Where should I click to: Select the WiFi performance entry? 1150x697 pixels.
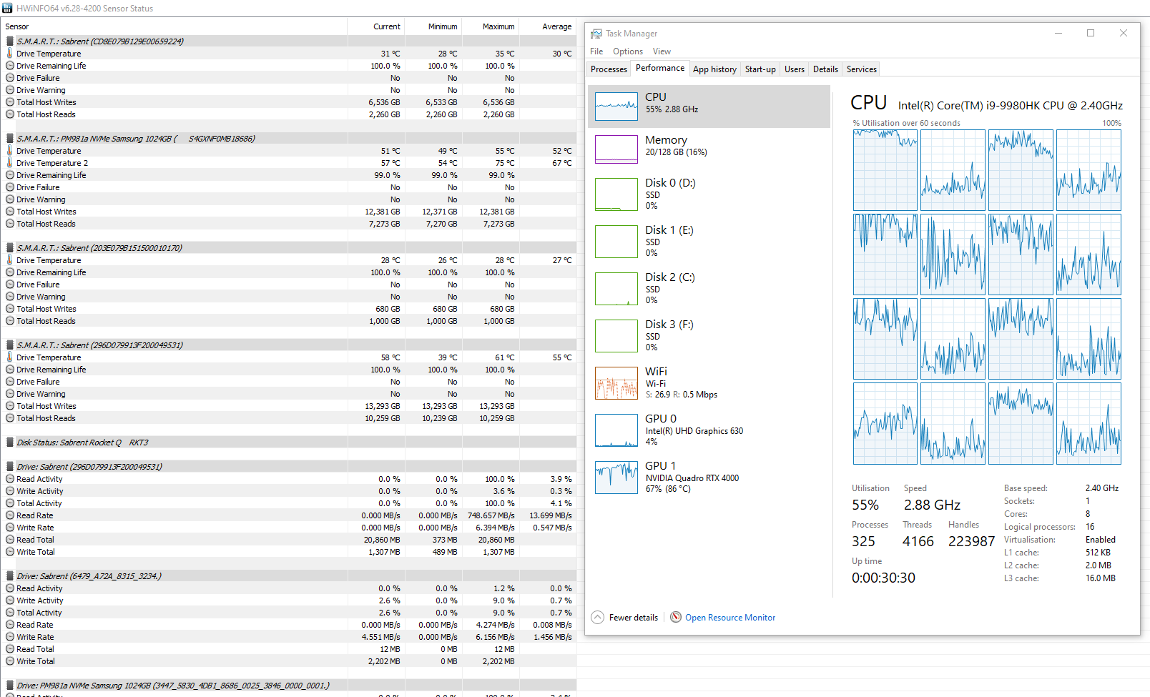(709, 383)
